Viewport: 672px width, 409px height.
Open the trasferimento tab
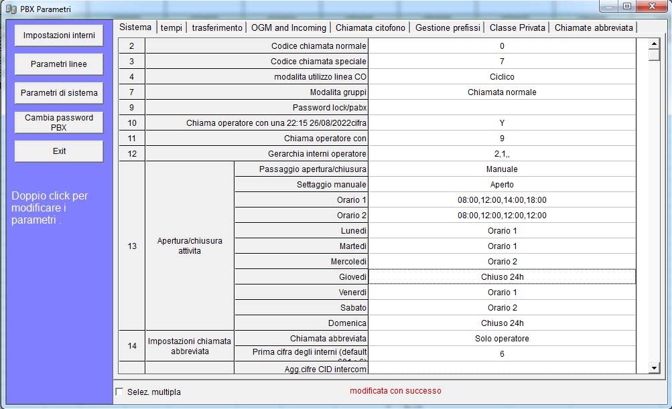tap(217, 28)
